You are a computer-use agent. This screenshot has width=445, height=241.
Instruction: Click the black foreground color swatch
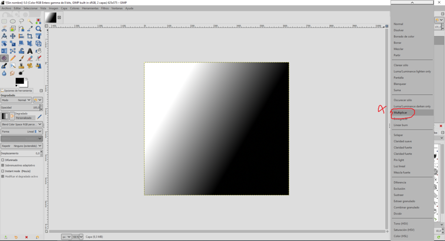20,81
